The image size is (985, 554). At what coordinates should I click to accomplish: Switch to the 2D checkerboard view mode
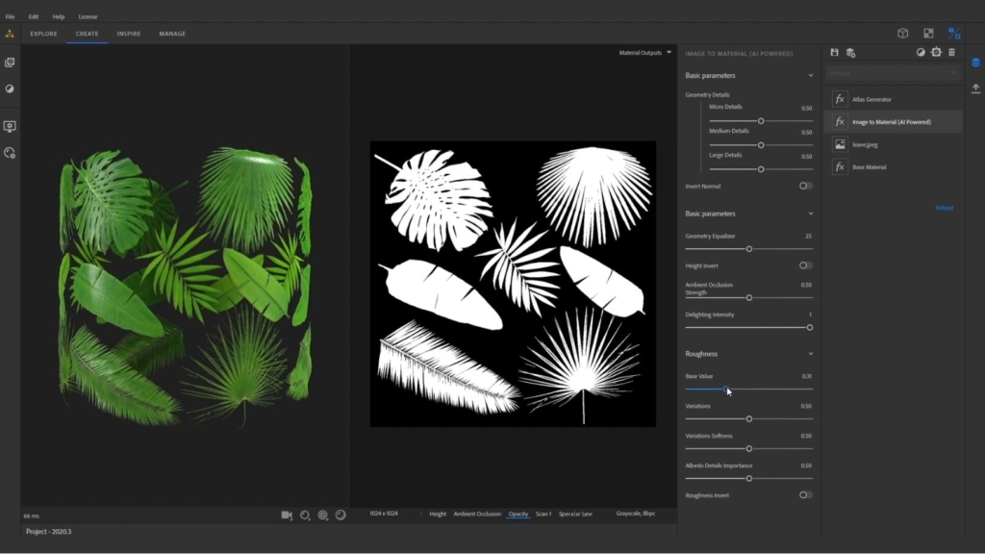click(x=928, y=33)
